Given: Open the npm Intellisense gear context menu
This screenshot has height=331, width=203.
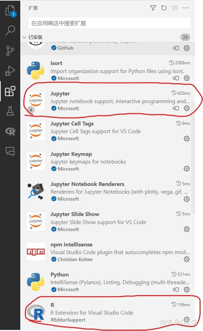Looking at the screenshot, I should tap(187, 259).
